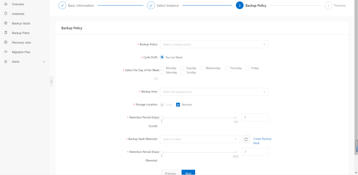Check the Friday checkbox
Screen dimensions: 358x175
pyautogui.click(x=247, y=68)
